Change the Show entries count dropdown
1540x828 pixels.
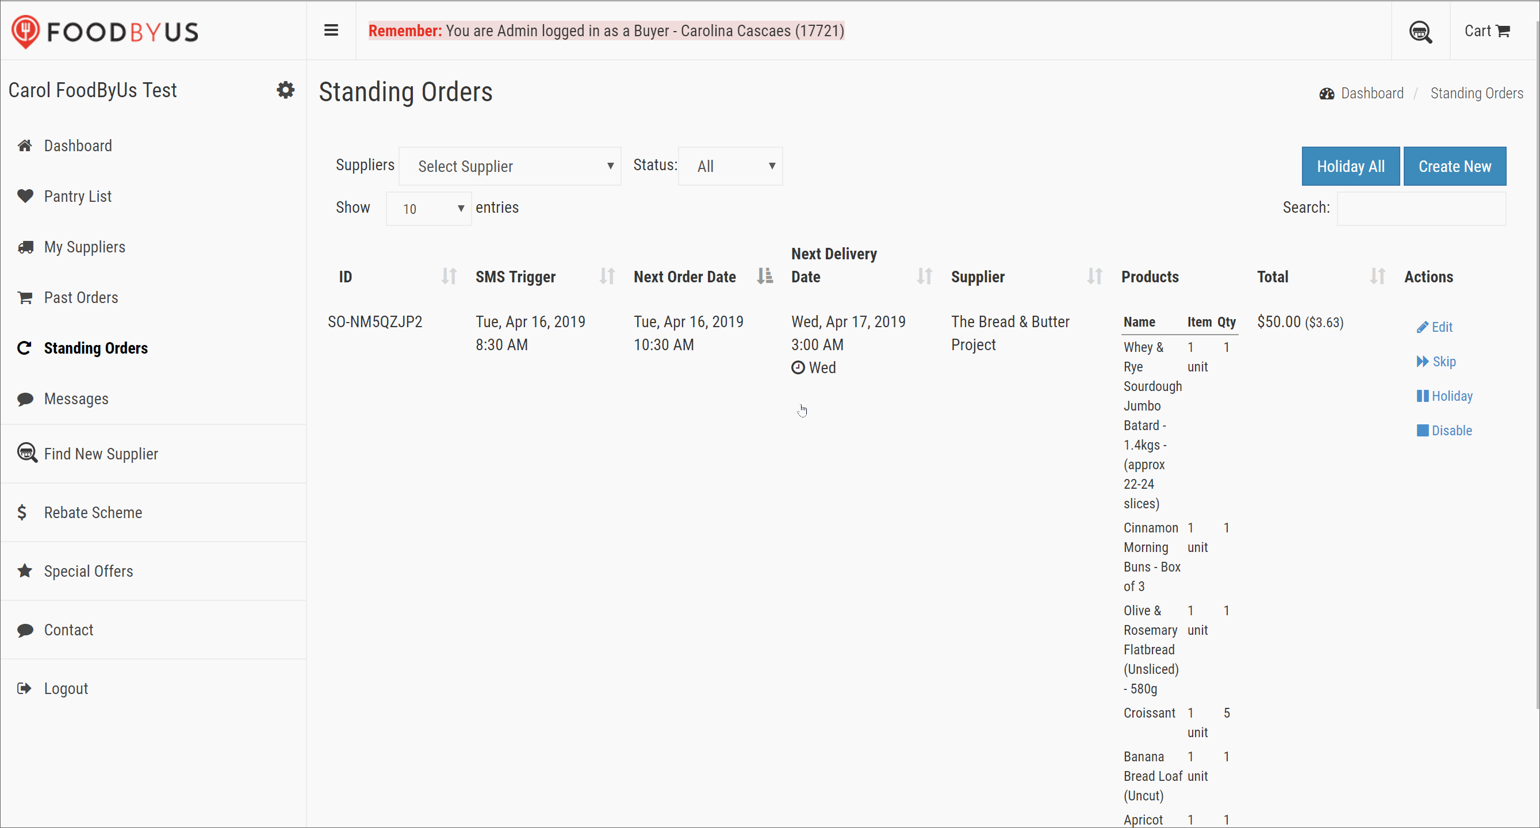click(428, 209)
